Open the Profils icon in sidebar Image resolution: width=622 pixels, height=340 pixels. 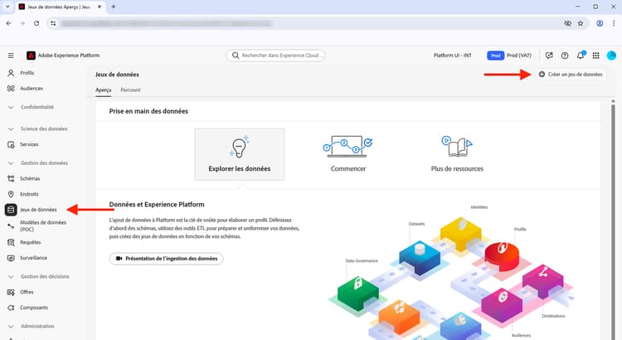pyautogui.click(x=11, y=73)
